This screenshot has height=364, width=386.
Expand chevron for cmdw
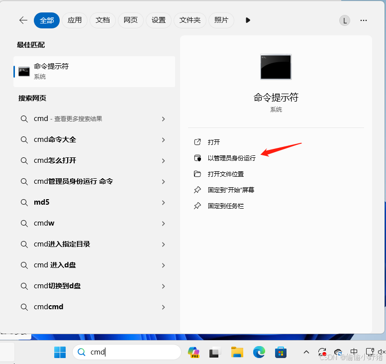pyautogui.click(x=163, y=224)
